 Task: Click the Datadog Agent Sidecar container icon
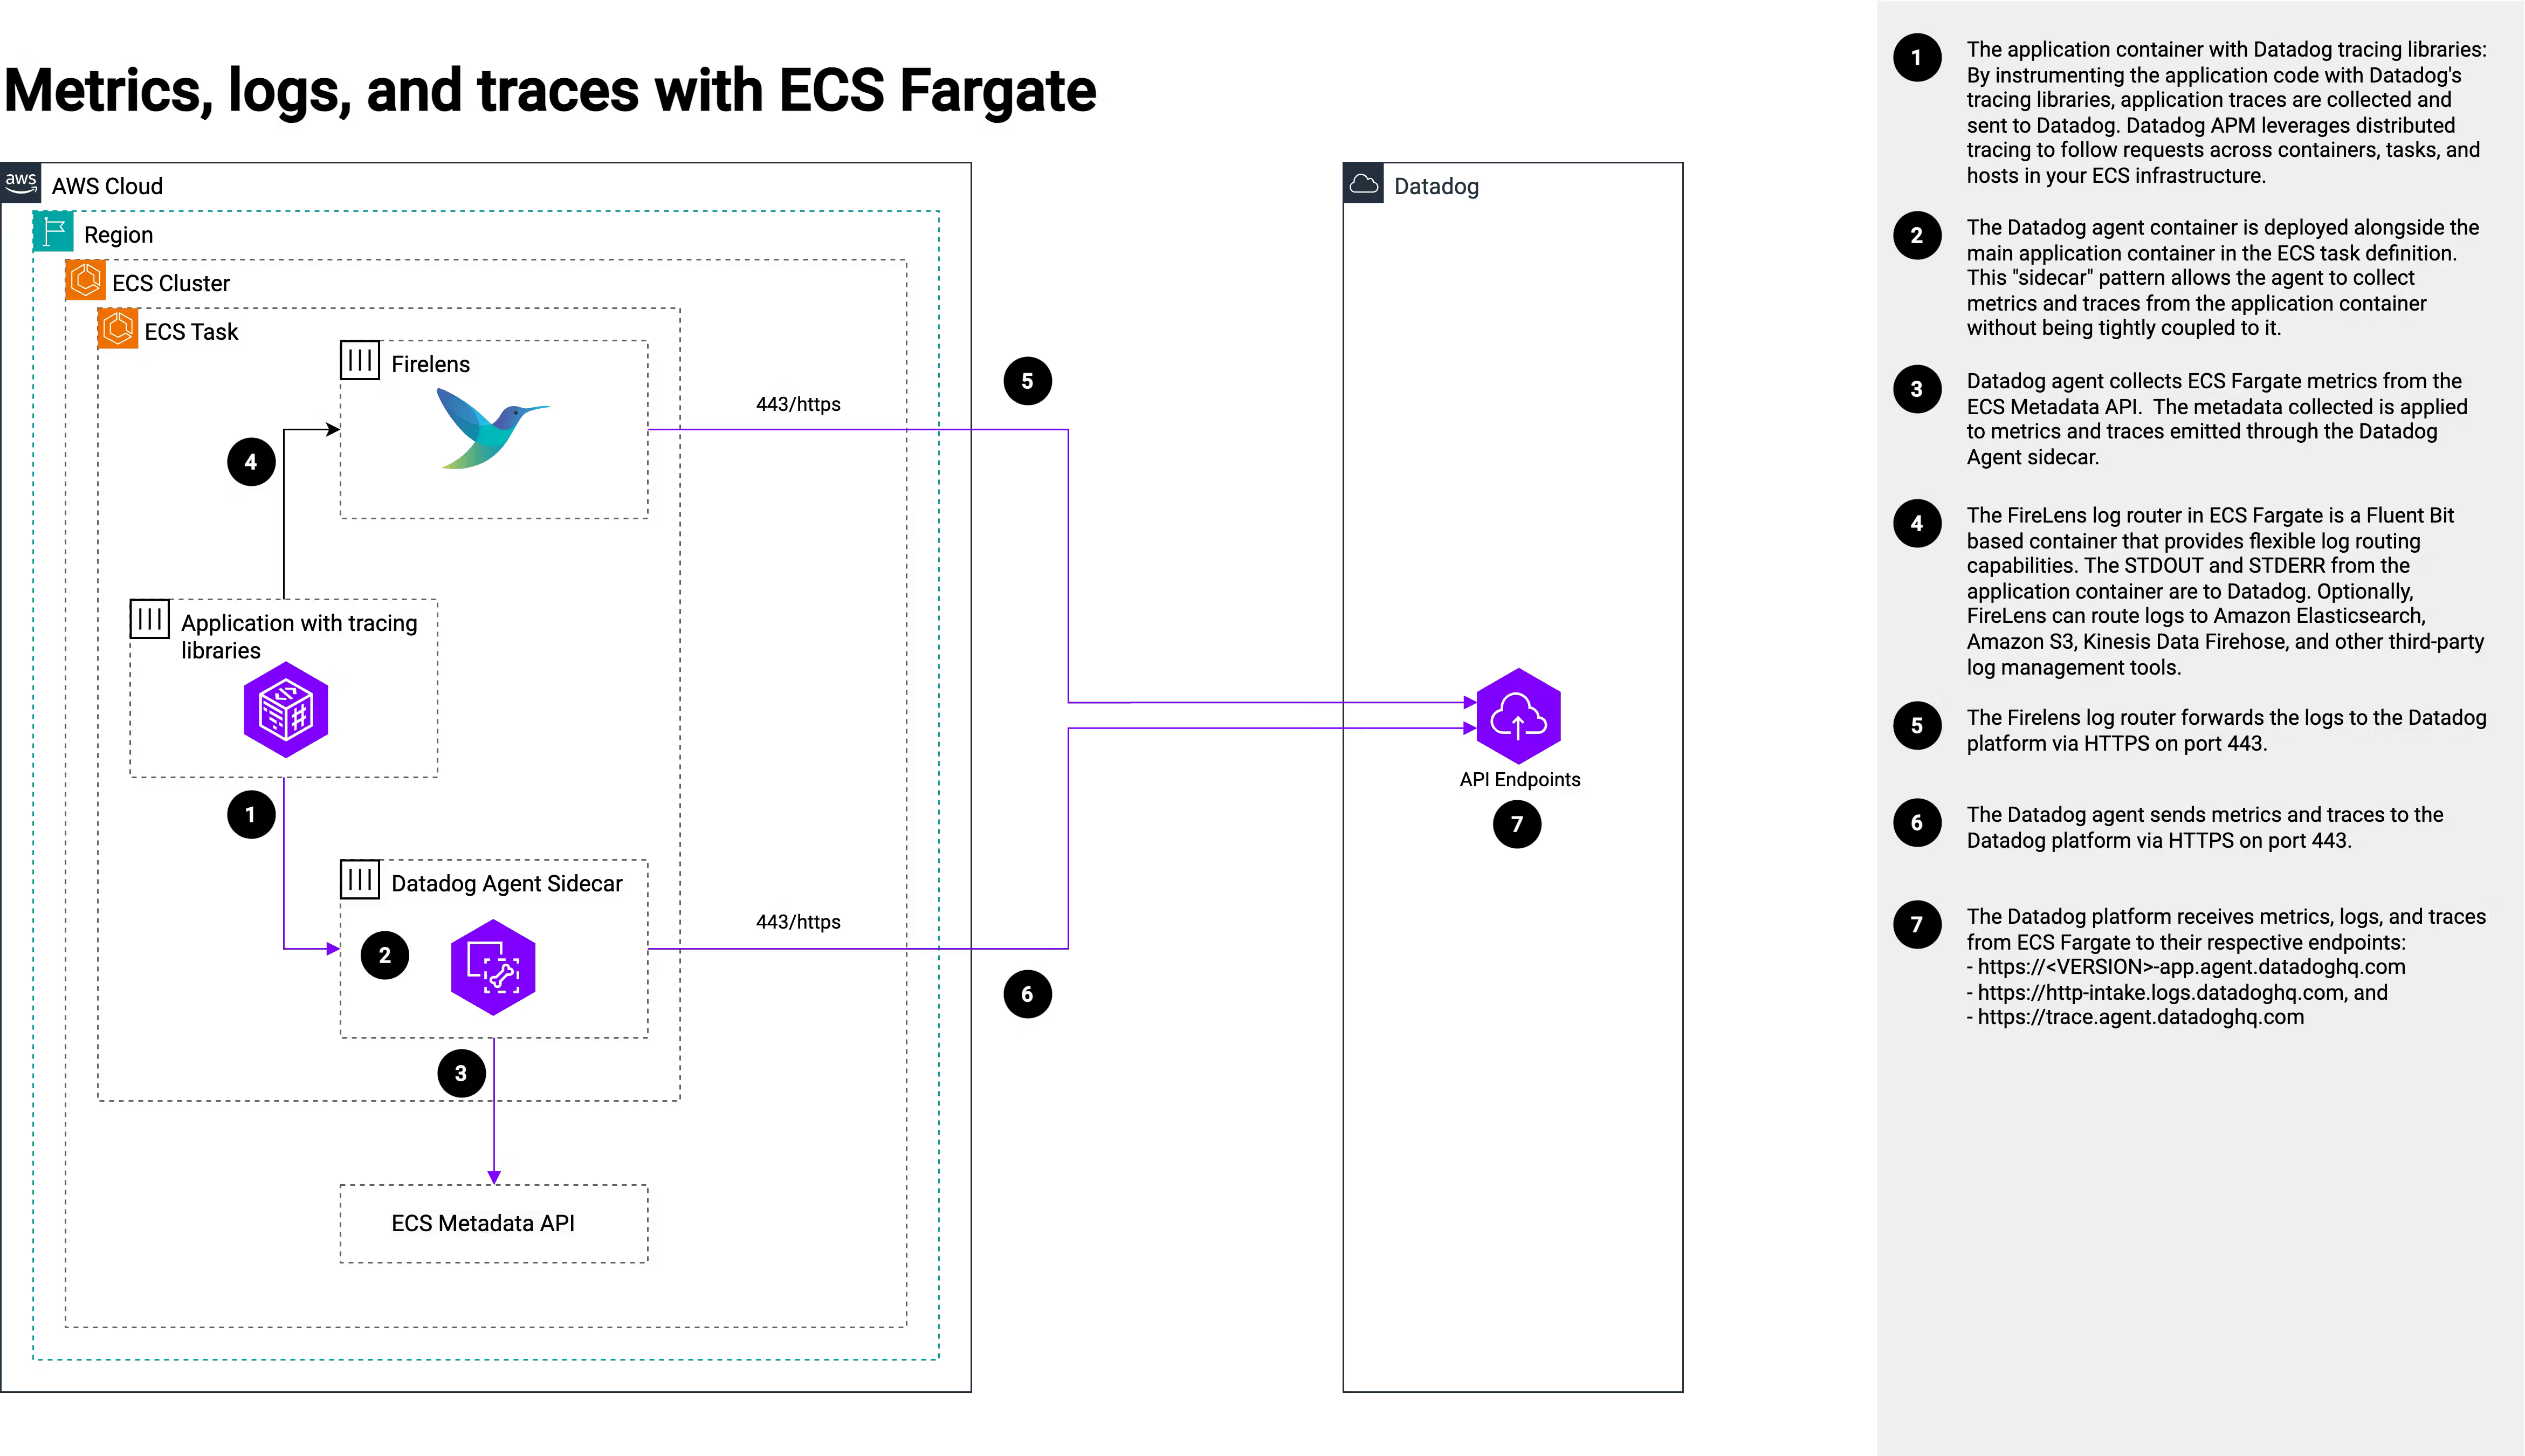tap(360, 879)
